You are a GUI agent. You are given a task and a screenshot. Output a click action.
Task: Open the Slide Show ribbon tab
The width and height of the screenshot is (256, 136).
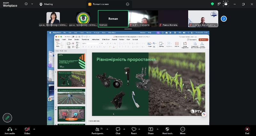pyautogui.click(x=106, y=39)
